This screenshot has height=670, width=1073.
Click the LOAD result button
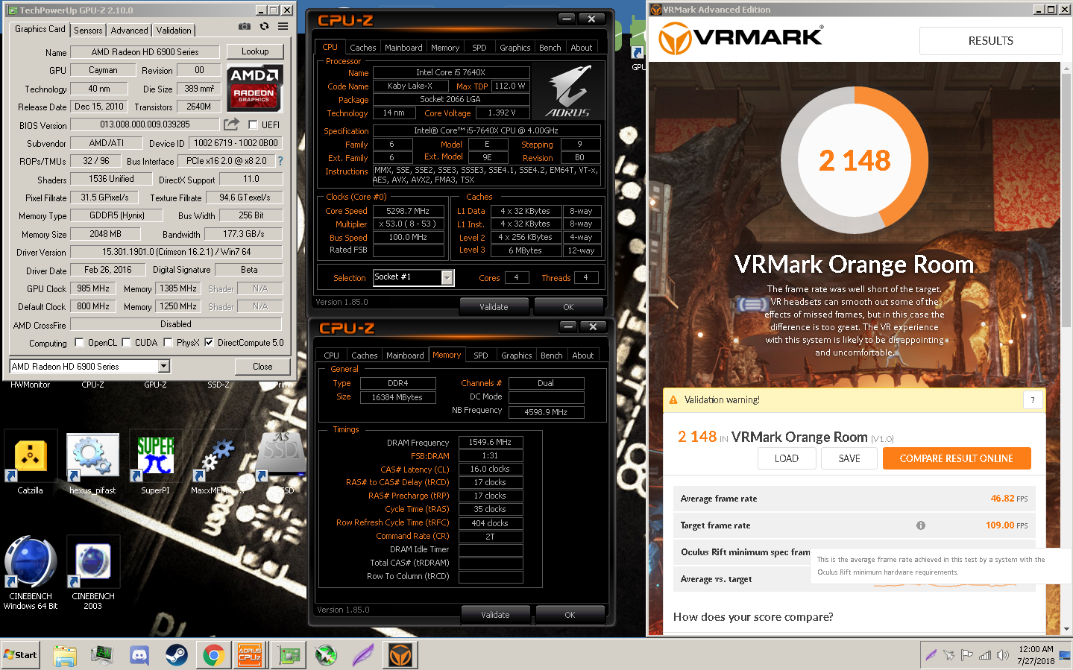click(x=787, y=458)
